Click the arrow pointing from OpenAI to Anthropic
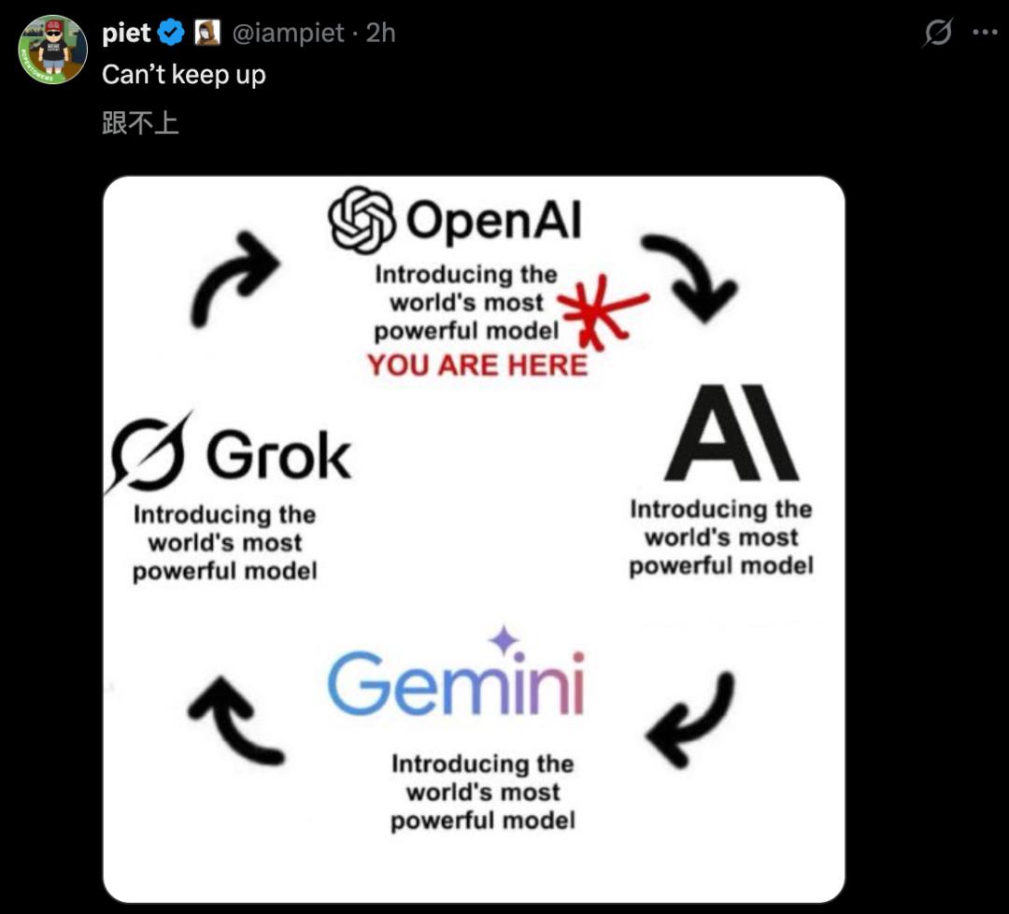Viewport: 1009px width, 914px height. (x=691, y=277)
